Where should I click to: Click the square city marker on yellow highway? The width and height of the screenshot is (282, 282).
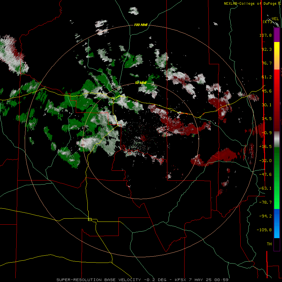[90, 219]
